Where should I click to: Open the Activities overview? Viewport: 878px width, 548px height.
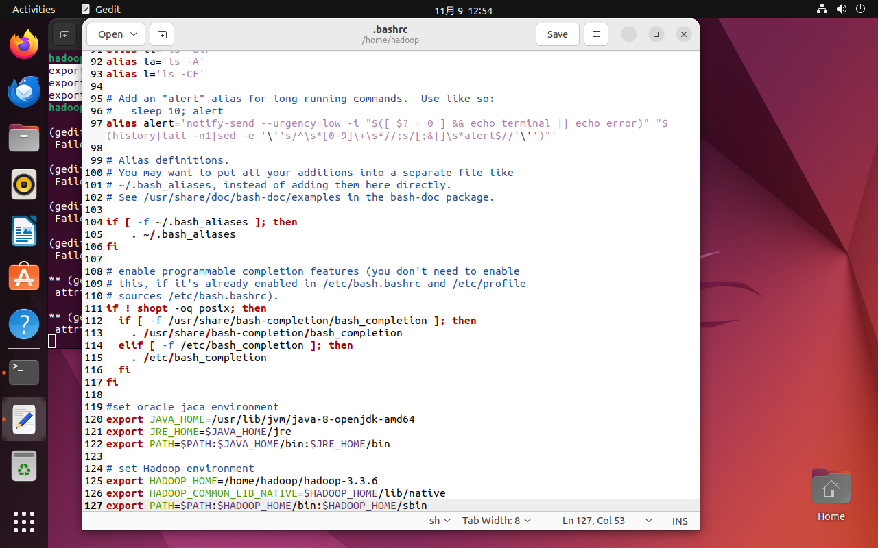(x=34, y=10)
